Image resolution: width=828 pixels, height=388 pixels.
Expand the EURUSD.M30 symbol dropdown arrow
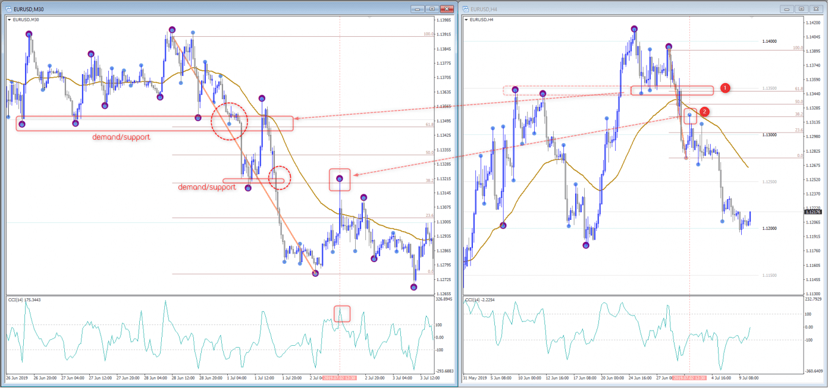[x=9, y=20]
